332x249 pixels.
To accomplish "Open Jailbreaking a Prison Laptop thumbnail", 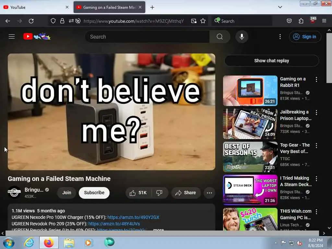I will click(x=250, y=124).
